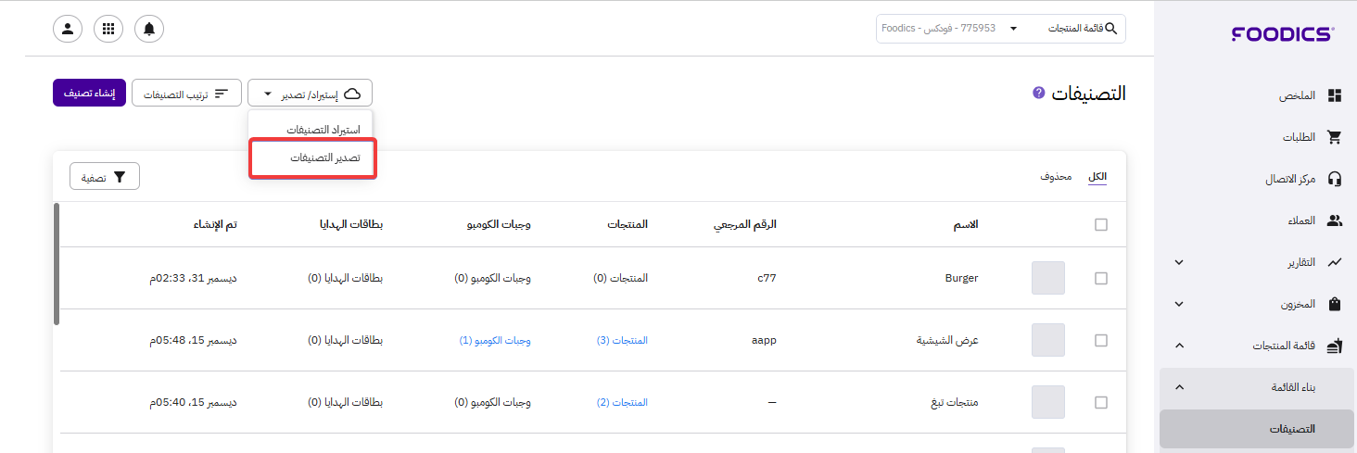Expand the المخزون sidebar section
This screenshot has height=453, width=1357.
point(1179,304)
